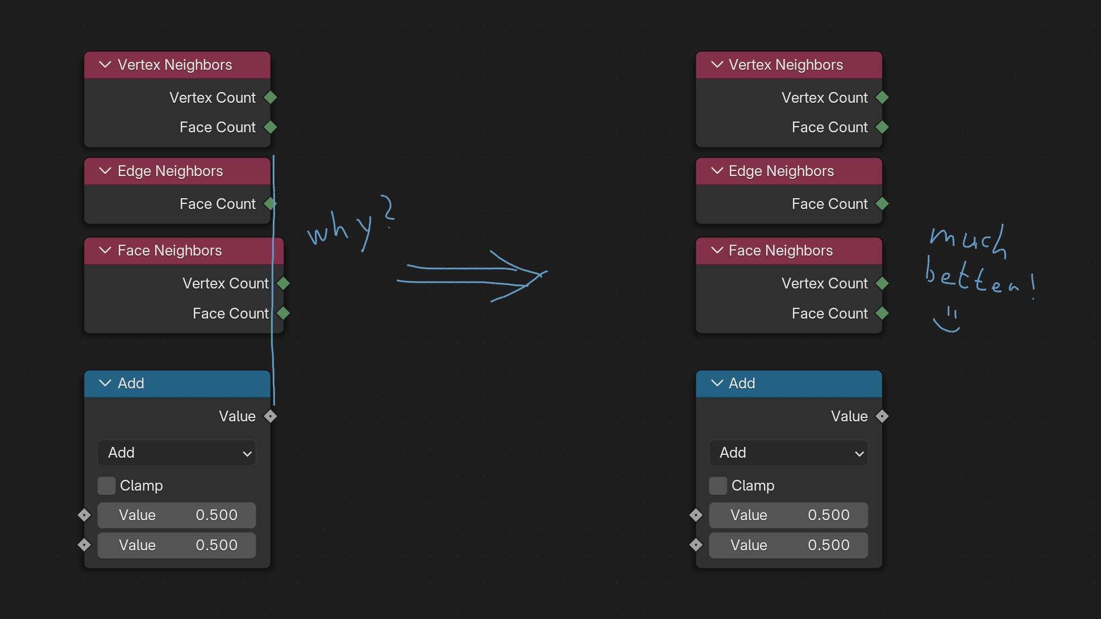Screen dimensions: 1101x619
Task: Click first Value 0.500 field on left Add node
Action: pyautogui.click(x=177, y=515)
